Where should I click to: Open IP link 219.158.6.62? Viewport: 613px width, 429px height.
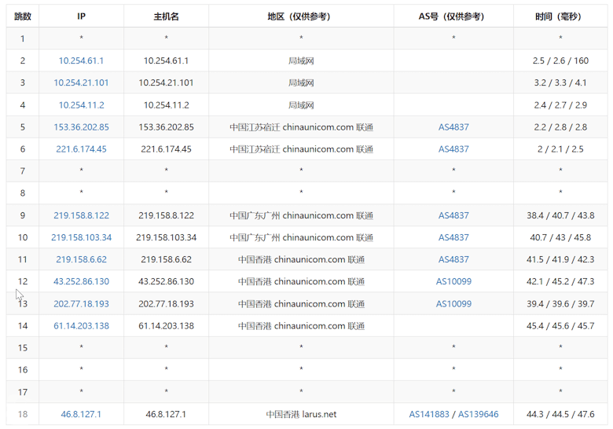pyautogui.click(x=81, y=259)
